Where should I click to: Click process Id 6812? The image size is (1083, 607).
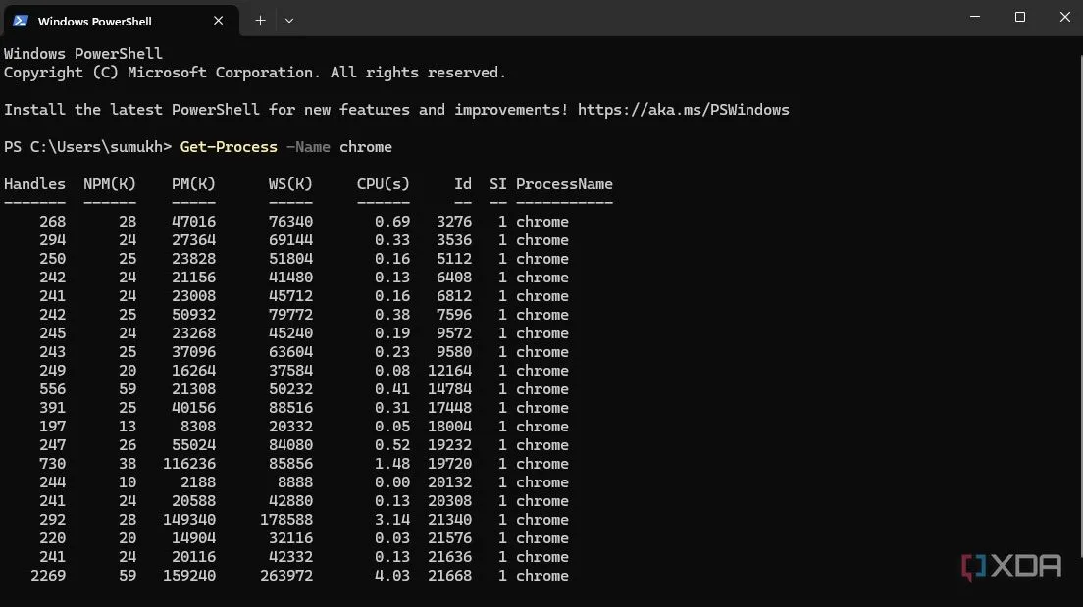(x=454, y=296)
